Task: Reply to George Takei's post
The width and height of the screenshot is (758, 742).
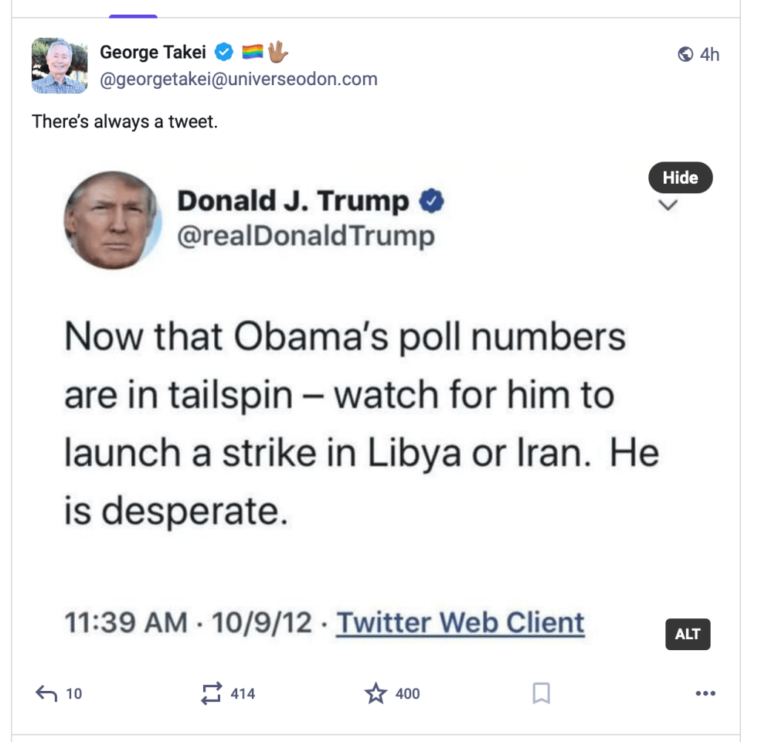Action: tap(47, 694)
